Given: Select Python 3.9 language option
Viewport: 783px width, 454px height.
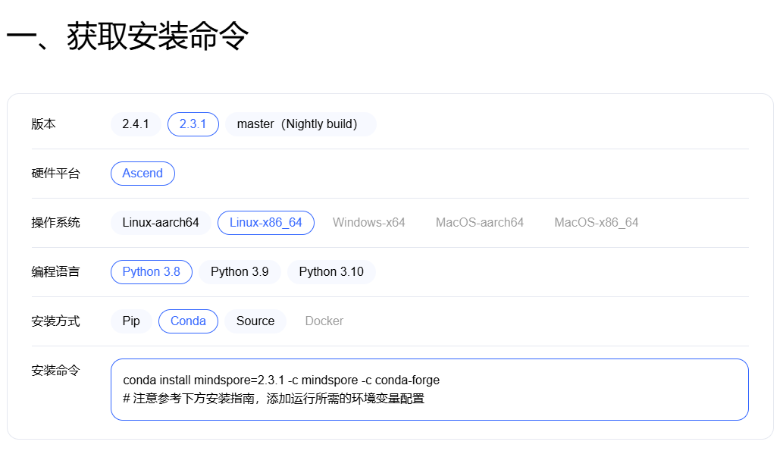Looking at the screenshot, I should tap(240, 272).
